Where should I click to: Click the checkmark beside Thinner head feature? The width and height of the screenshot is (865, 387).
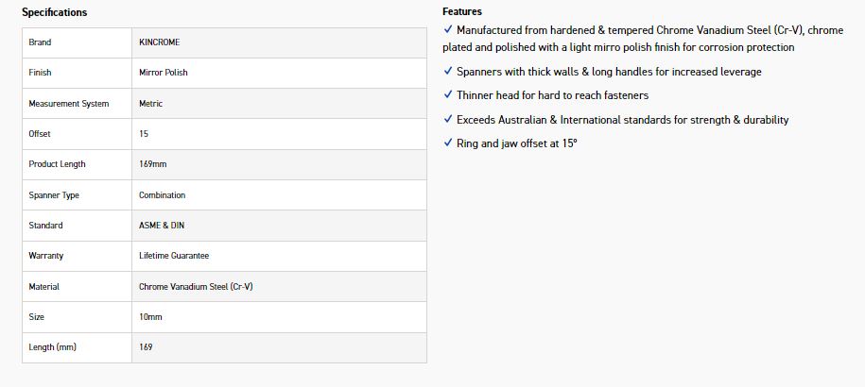448,95
